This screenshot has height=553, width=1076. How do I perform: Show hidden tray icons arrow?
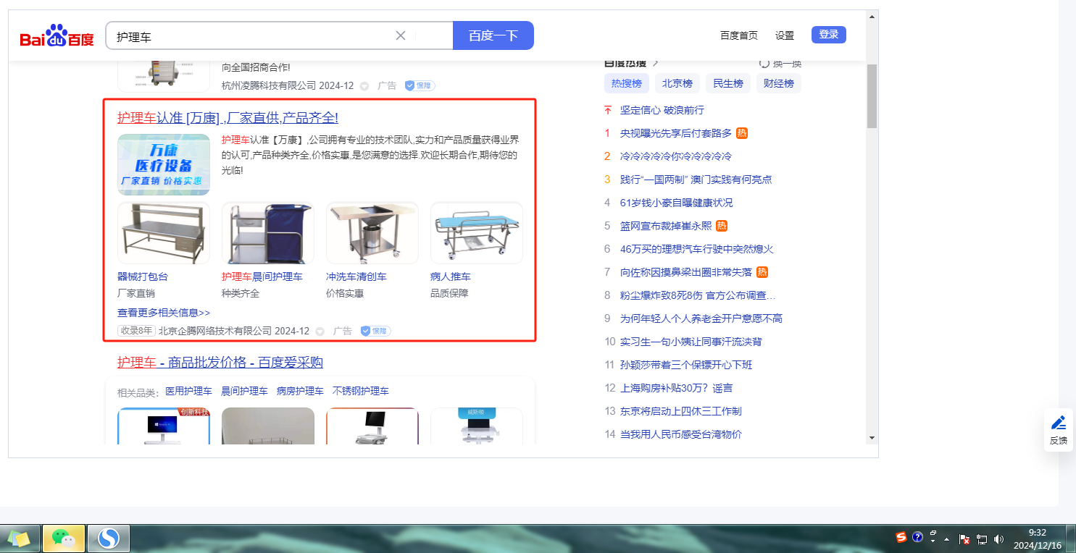(x=947, y=539)
